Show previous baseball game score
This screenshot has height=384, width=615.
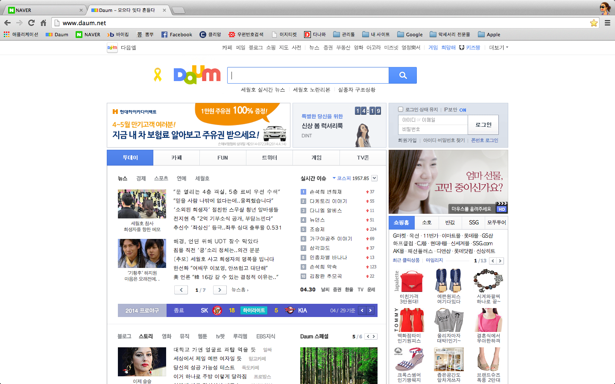click(x=362, y=310)
